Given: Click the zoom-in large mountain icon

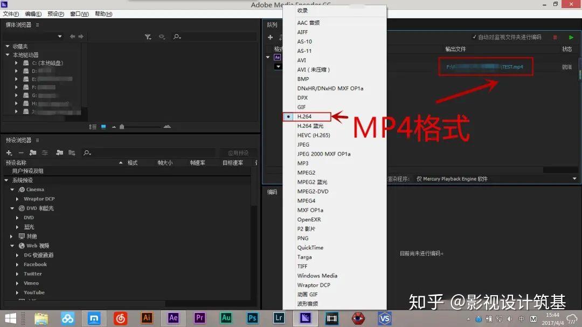Looking at the screenshot, I should (x=167, y=127).
